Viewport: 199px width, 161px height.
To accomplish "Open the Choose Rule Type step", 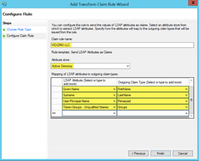I will coord(19,30).
